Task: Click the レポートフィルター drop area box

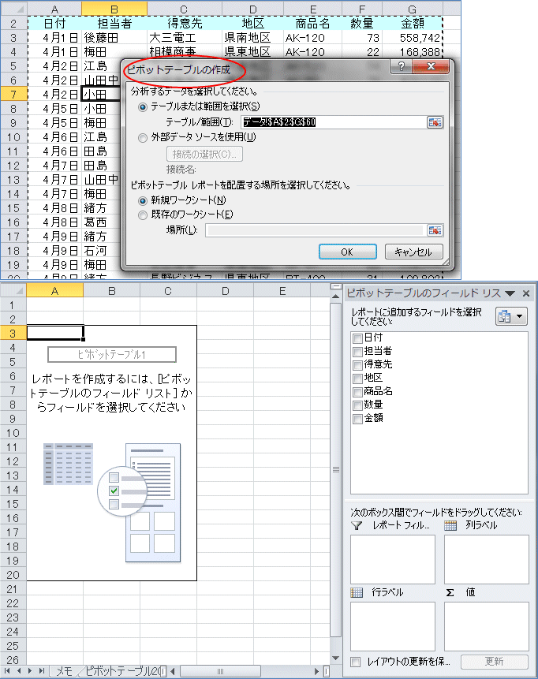Action: [x=392, y=559]
